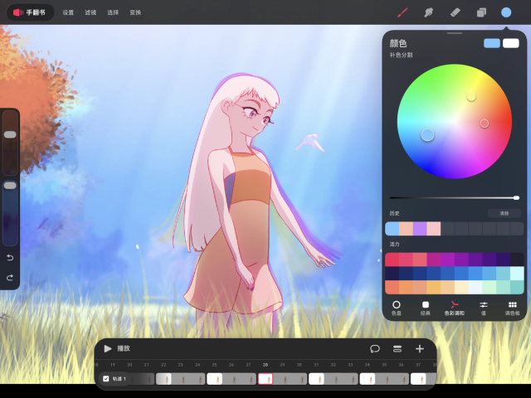Switch to the 值 value tab
This screenshot has height=398, width=531.
483,308
